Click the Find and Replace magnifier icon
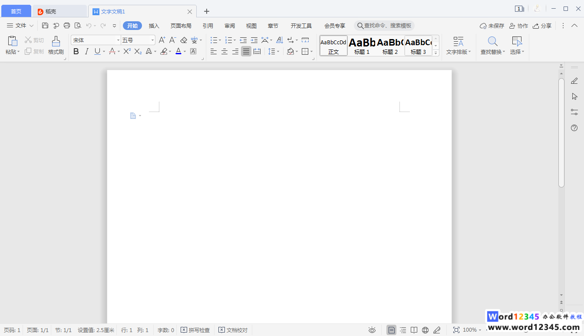Image resolution: width=584 pixels, height=336 pixels. point(492,41)
